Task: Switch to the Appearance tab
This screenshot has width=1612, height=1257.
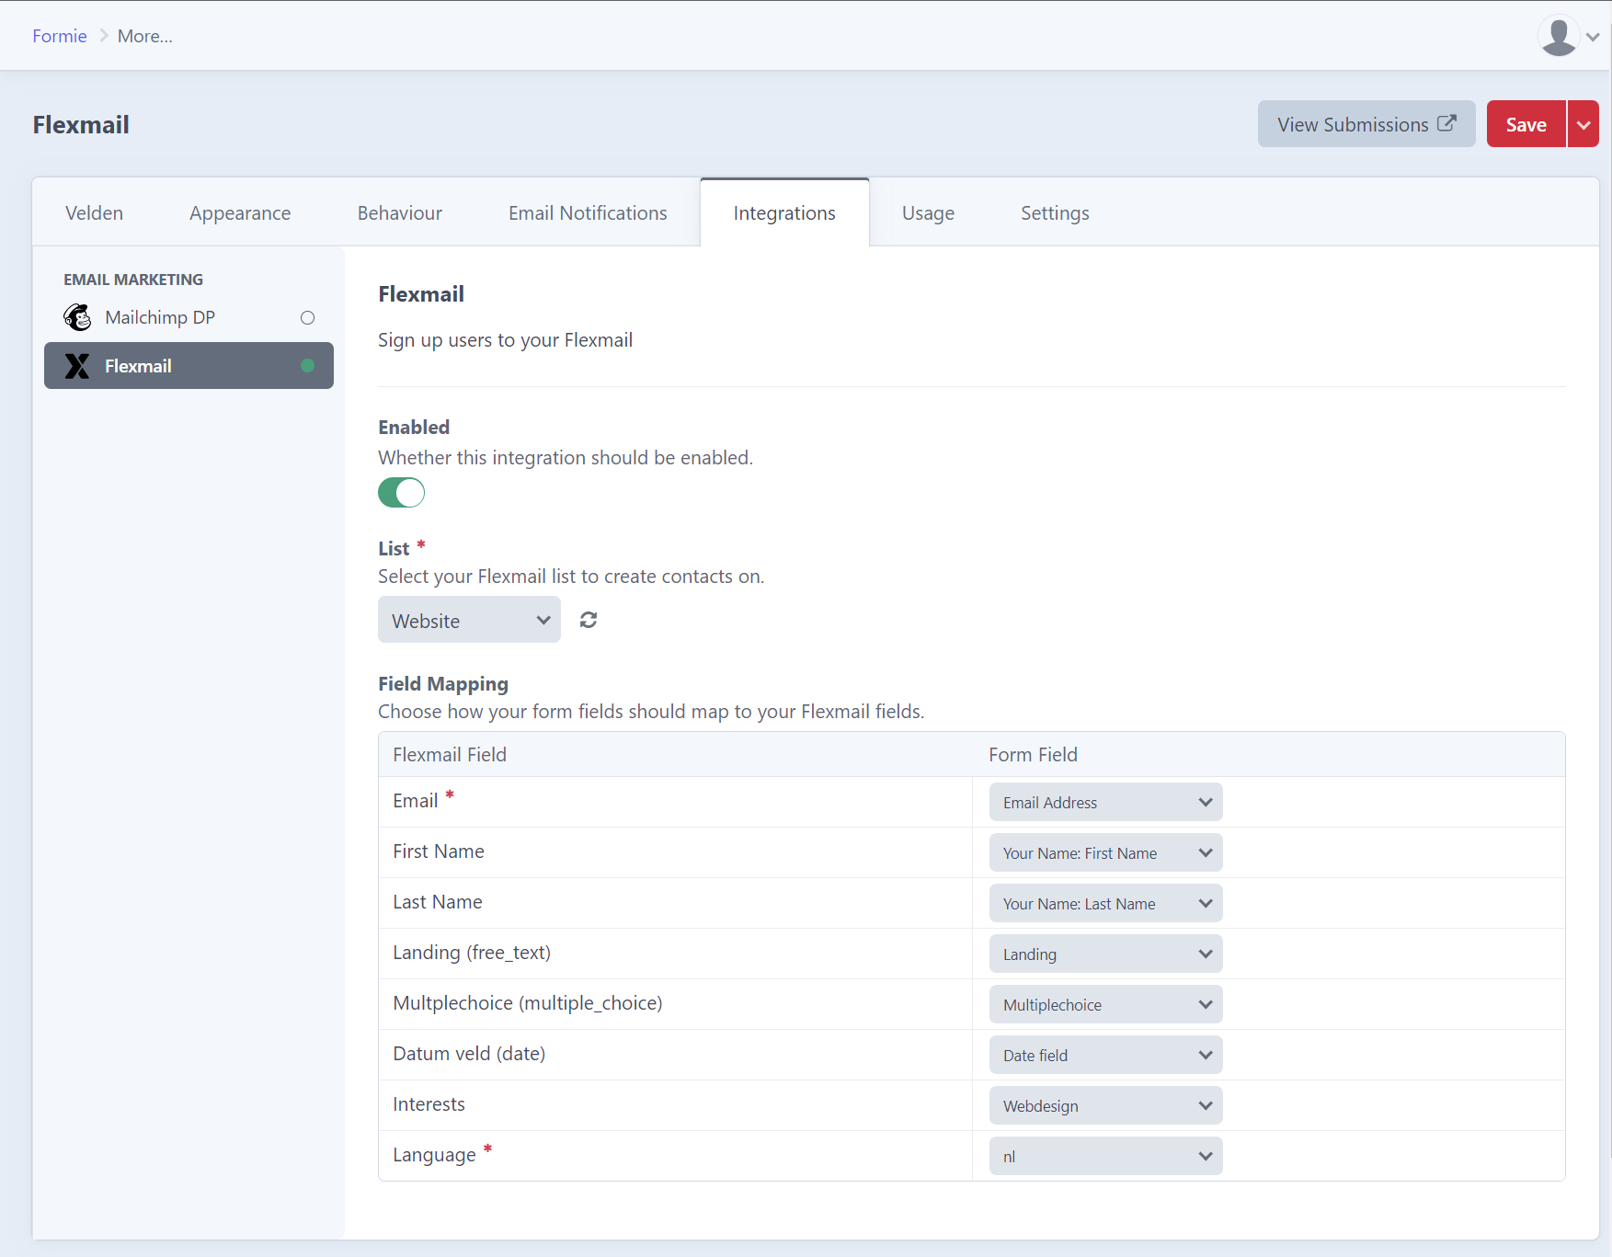Action: click(x=240, y=212)
